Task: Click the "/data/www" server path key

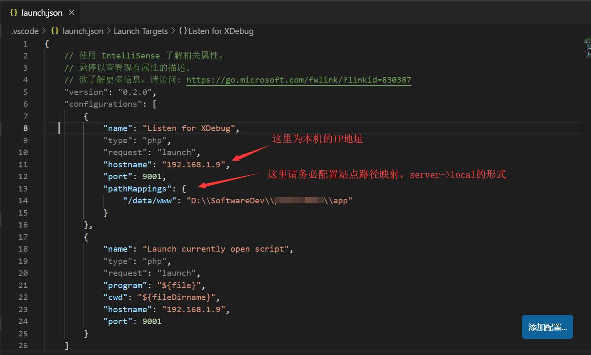Action: [150, 200]
